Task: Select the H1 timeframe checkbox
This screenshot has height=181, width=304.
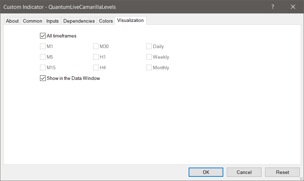Action: [96, 57]
